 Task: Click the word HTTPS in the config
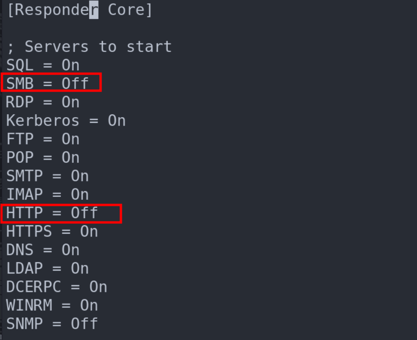[x=29, y=231]
